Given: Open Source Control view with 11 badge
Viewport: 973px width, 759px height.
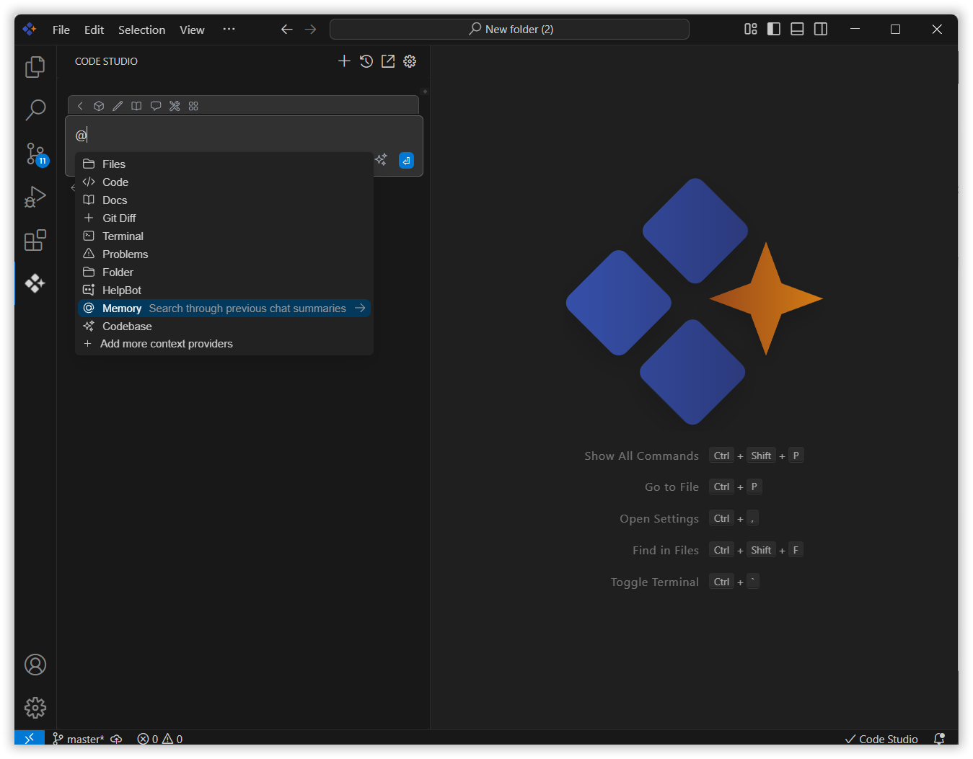Looking at the screenshot, I should coord(35,154).
